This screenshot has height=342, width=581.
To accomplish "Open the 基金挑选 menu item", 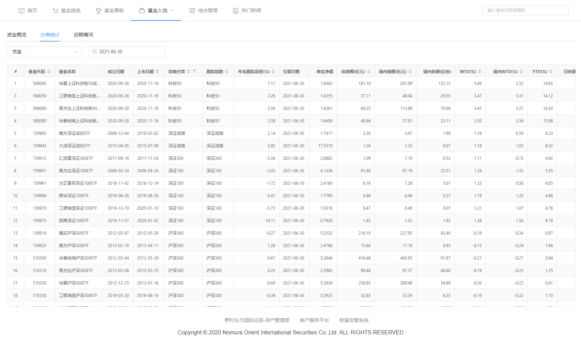I will [66, 11].
